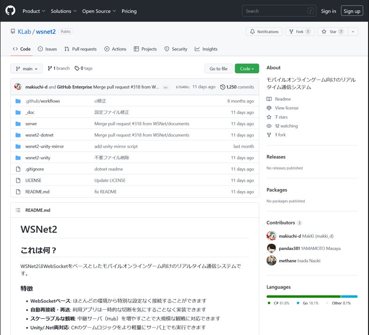The height and width of the screenshot is (335, 369).
Task: Click the Fork icon button
Action: [291, 31]
